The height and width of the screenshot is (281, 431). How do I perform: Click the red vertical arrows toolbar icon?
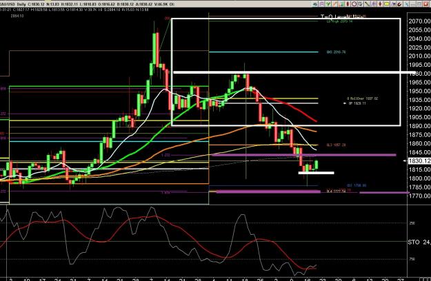380,4
